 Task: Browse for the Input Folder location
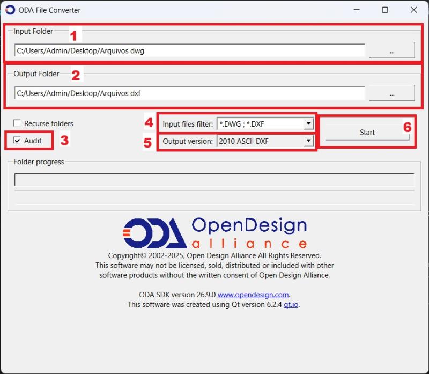coord(392,51)
